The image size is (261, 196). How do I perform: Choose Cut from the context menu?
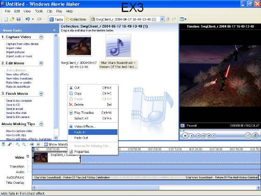tap(93, 88)
